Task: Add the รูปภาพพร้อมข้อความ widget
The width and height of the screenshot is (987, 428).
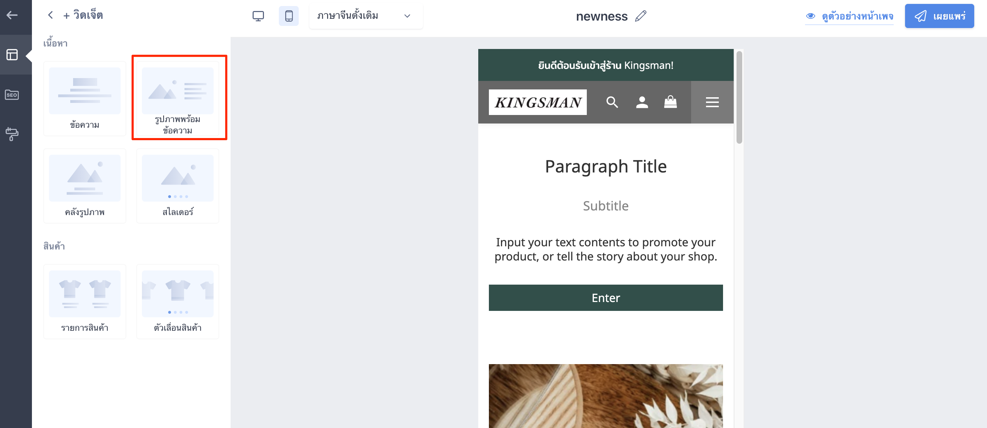Action: [x=178, y=99]
